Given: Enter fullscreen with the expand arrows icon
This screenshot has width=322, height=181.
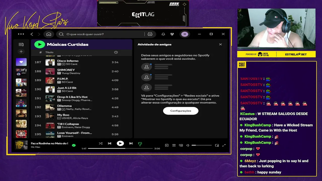Looking at the screenshot, I should tap(224, 145).
